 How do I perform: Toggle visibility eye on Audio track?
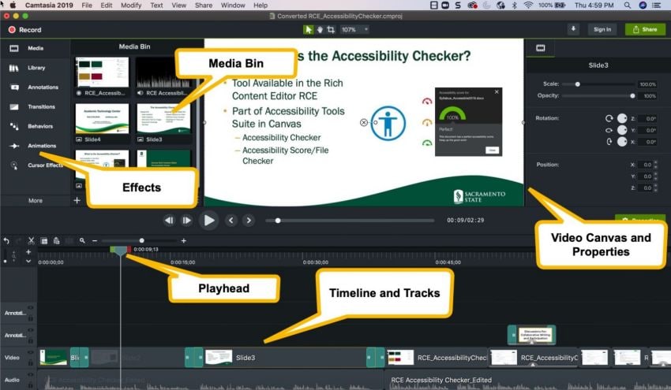coord(30,374)
